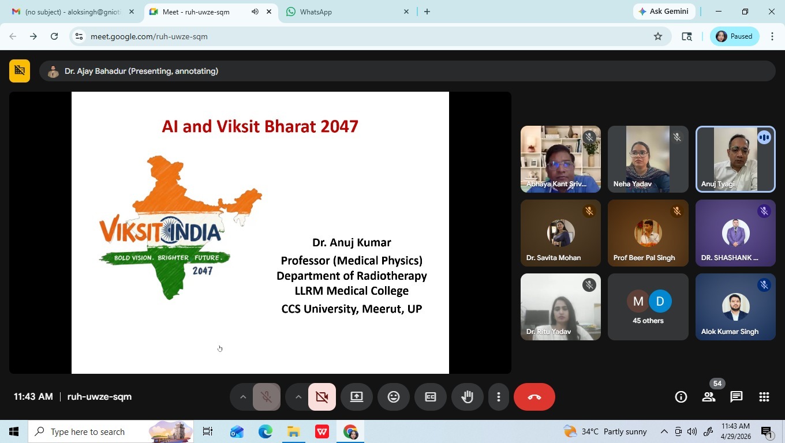Open Microsoft Edge from the taskbar

[x=265, y=431]
